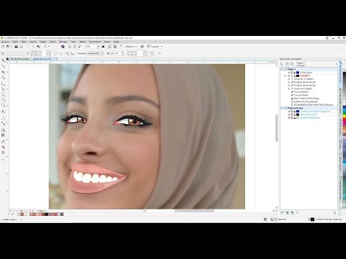Click the Save icon in toolbar
346x259 pixels.
[x=16, y=47]
